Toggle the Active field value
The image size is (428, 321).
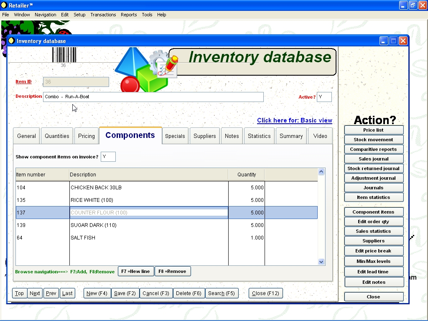324,97
